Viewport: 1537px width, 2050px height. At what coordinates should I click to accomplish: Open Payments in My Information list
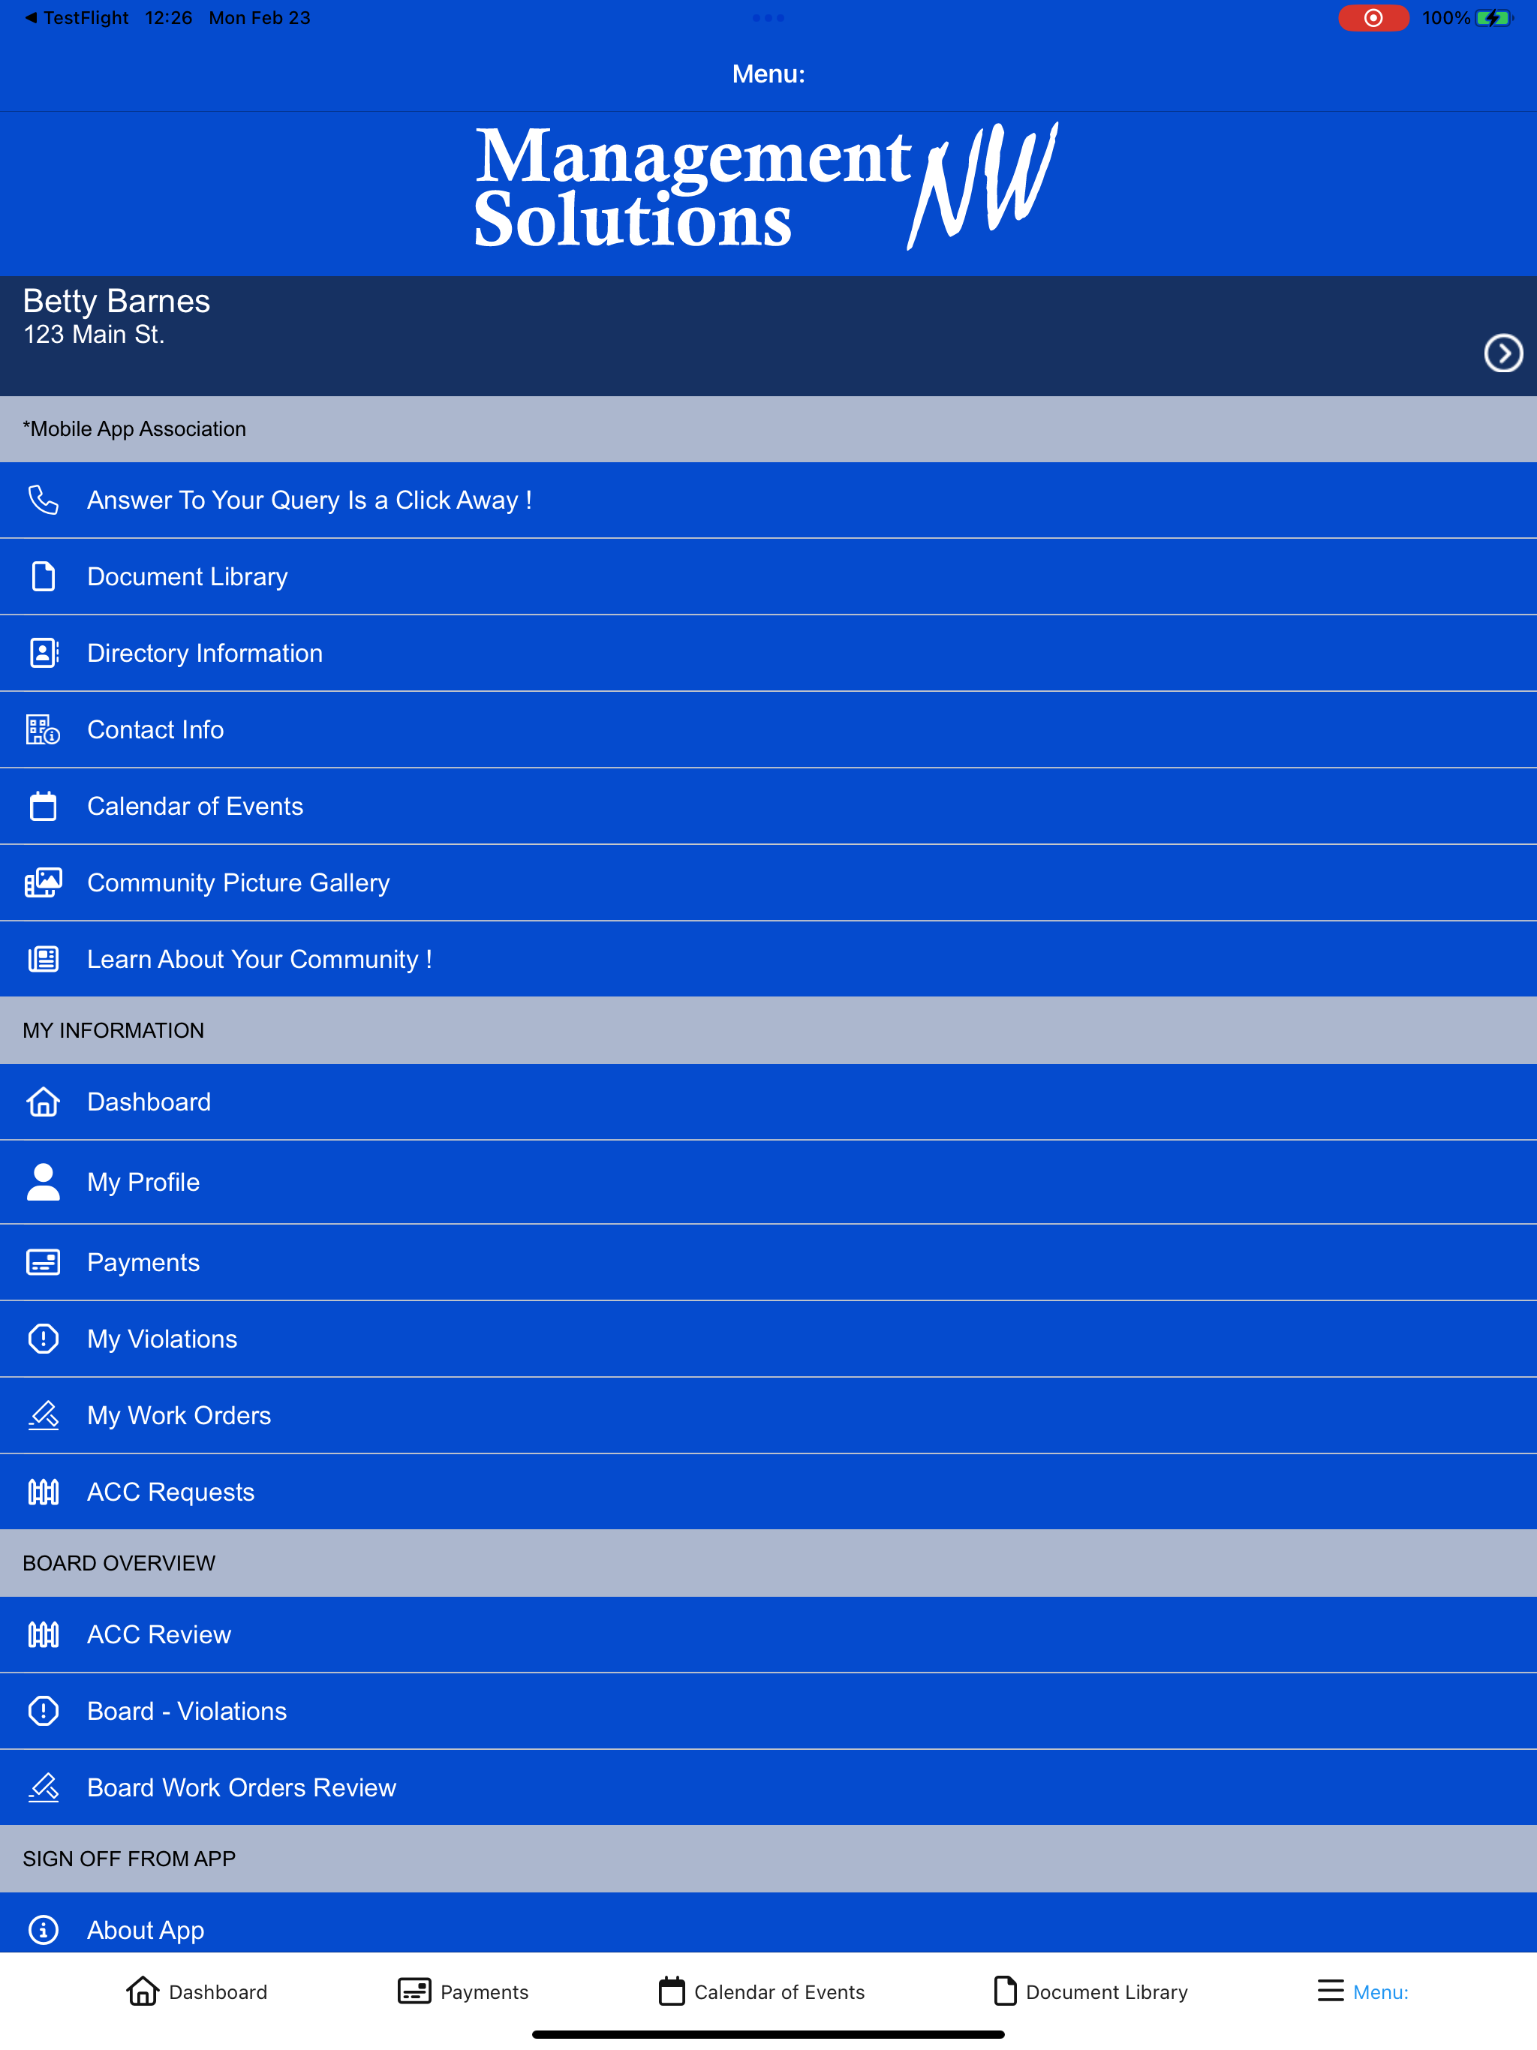pyautogui.click(x=768, y=1262)
